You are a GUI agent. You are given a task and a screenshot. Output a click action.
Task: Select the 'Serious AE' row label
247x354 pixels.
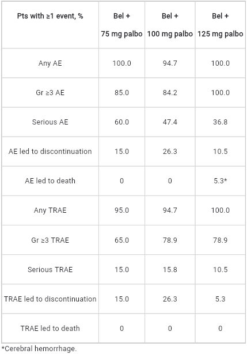50,122
